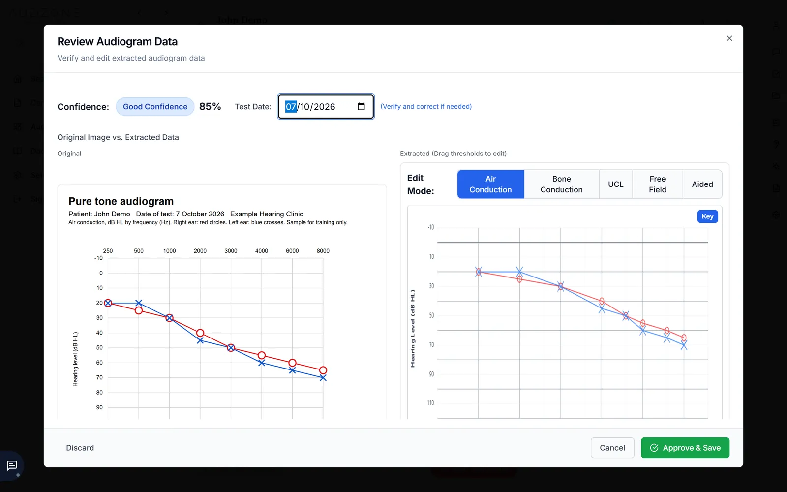Open the calendar picker in Test Date
The height and width of the screenshot is (492, 787).
pyautogui.click(x=361, y=107)
